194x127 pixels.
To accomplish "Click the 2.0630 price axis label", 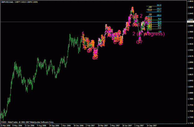I will 191,7.
